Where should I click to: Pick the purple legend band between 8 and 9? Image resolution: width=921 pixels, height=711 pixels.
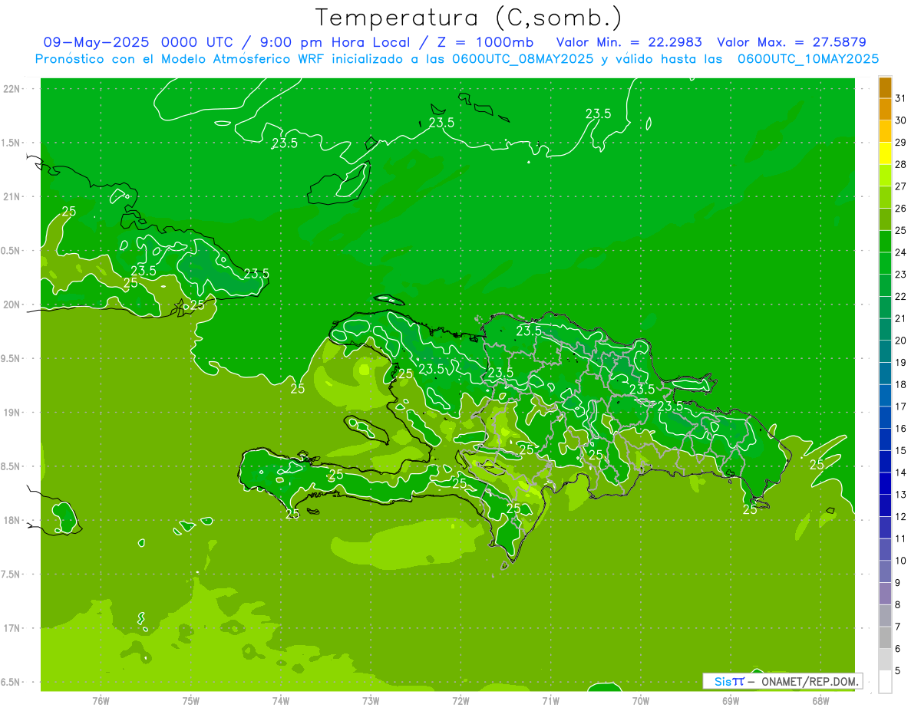click(885, 594)
